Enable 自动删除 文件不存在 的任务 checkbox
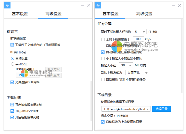The width and height of the screenshot is (186, 134). pos(103,80)
